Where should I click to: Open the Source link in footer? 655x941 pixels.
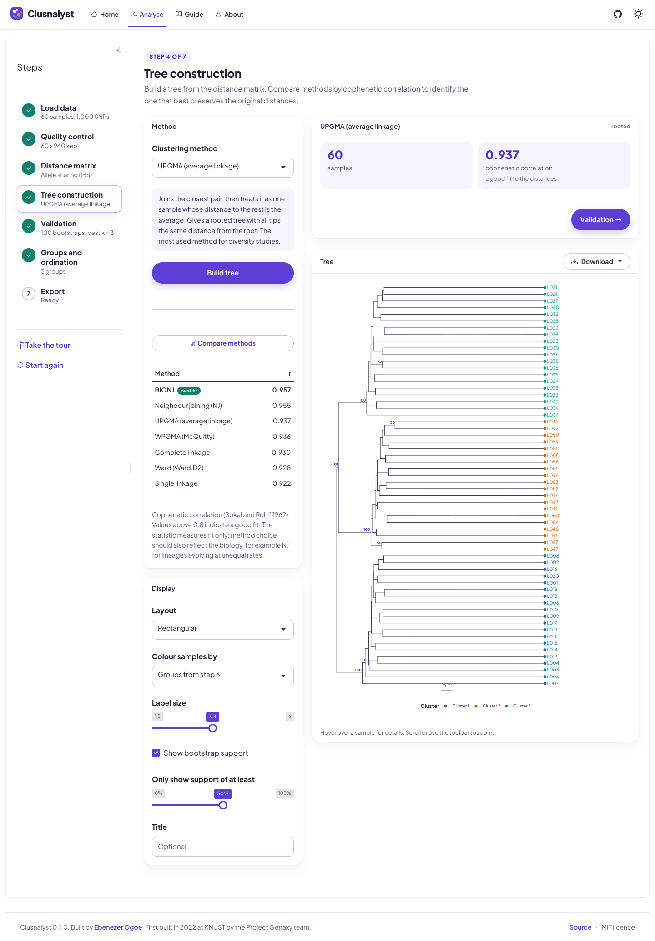coord(580,927)
